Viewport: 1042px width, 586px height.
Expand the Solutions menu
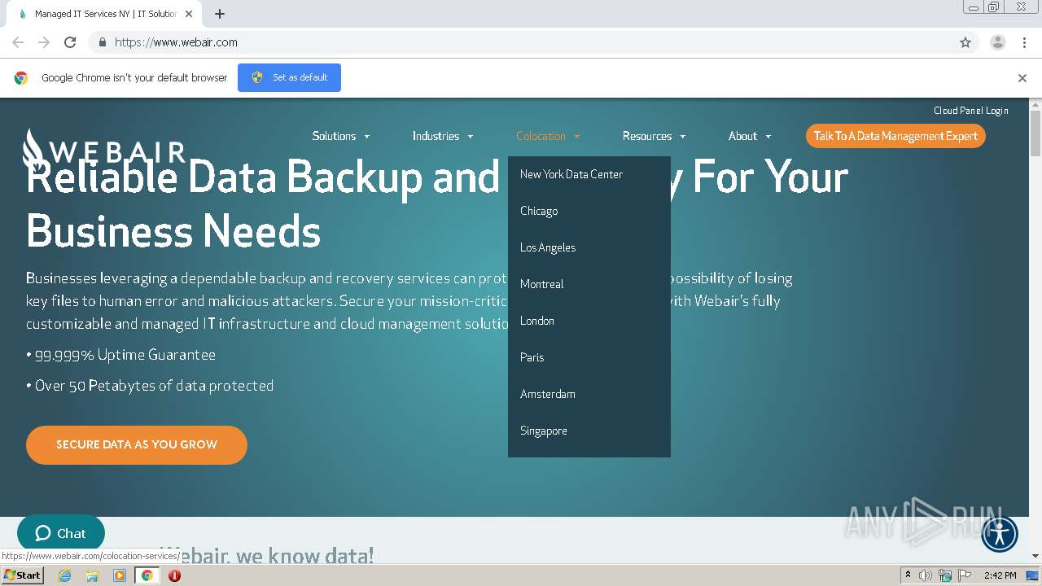341,136
